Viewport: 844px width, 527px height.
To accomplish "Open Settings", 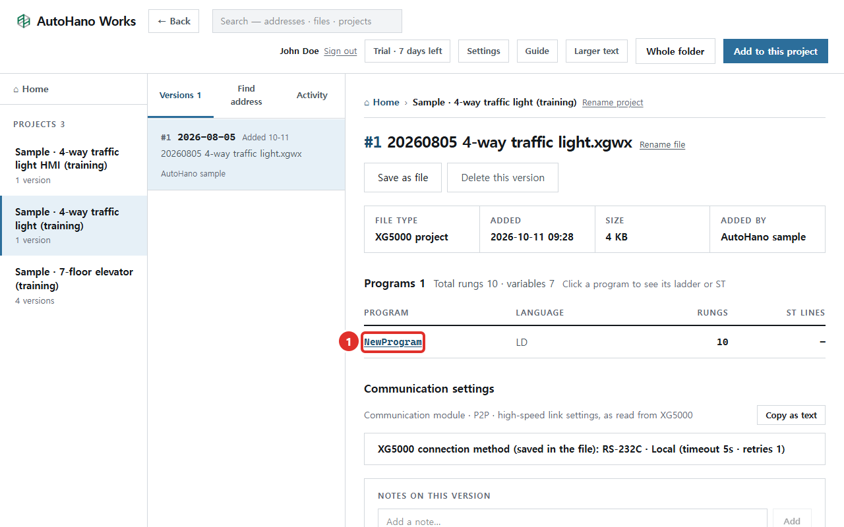I will pos(483,51).
